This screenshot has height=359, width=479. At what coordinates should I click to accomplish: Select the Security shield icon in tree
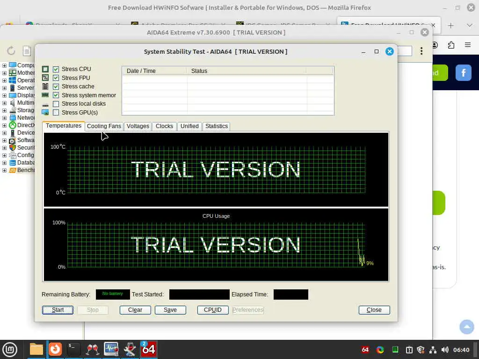coord(13,147)
